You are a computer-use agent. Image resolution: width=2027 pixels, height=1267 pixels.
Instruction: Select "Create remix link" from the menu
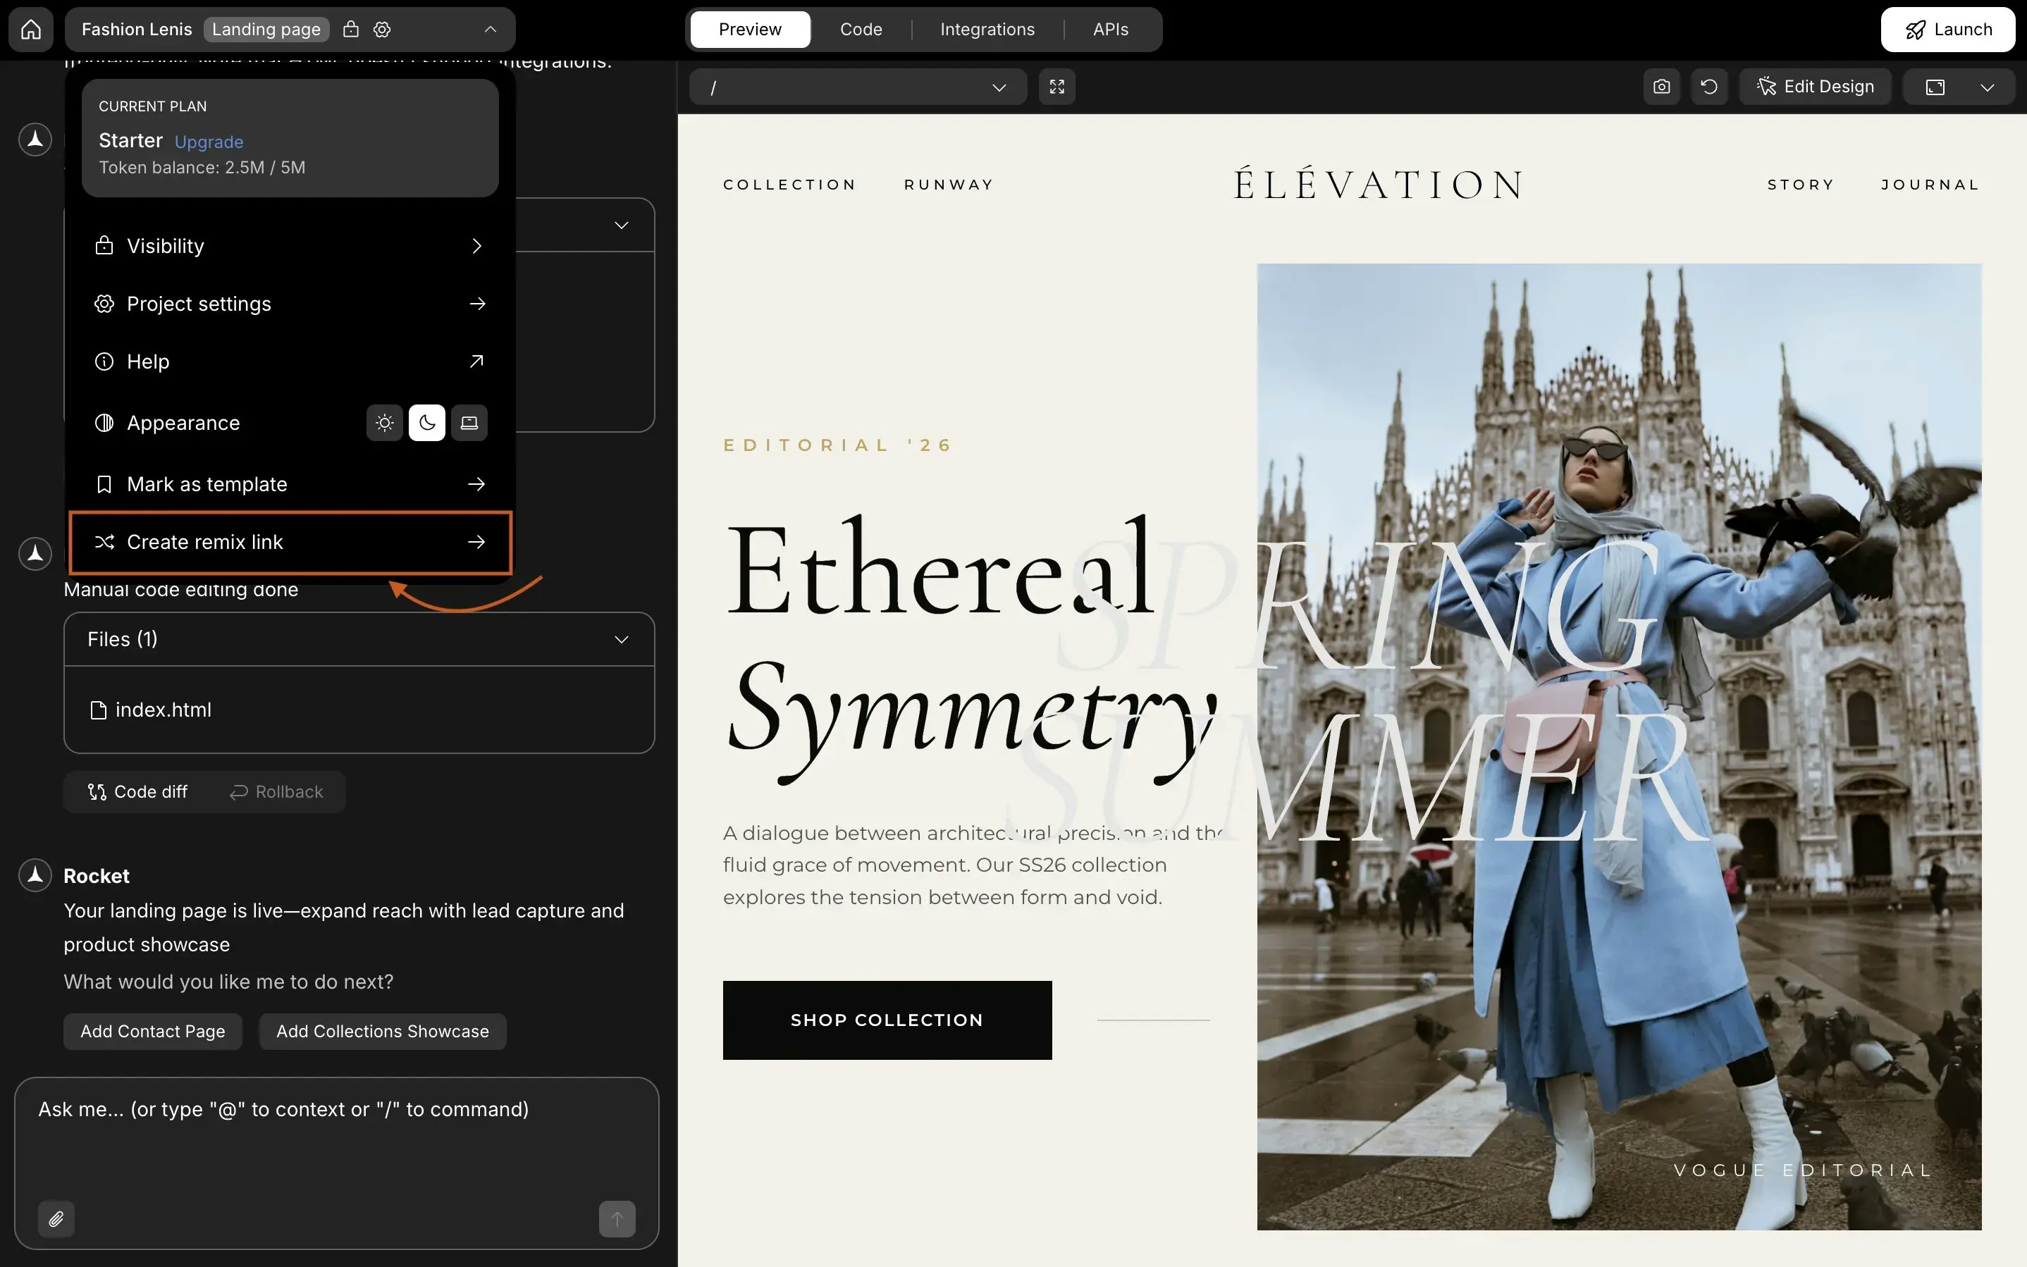205,542
